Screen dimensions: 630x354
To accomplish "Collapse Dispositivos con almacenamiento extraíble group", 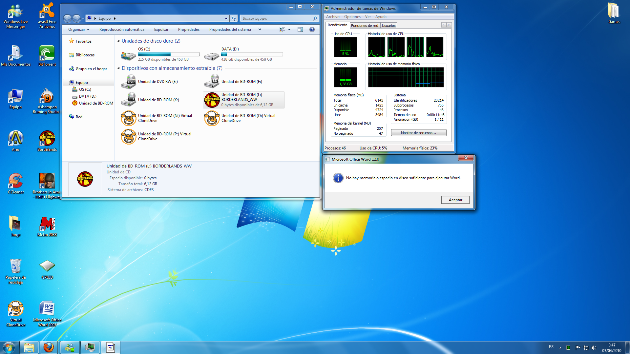I will [x=118, y=68].
